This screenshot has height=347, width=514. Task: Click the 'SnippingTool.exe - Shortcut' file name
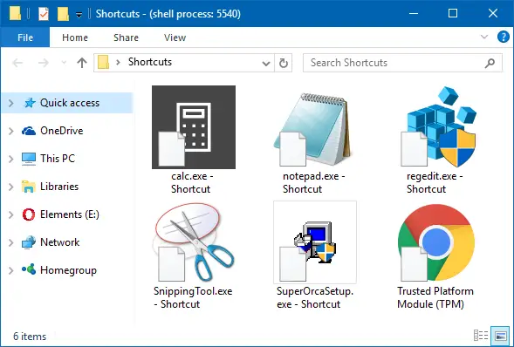click(x=193, y=297)
